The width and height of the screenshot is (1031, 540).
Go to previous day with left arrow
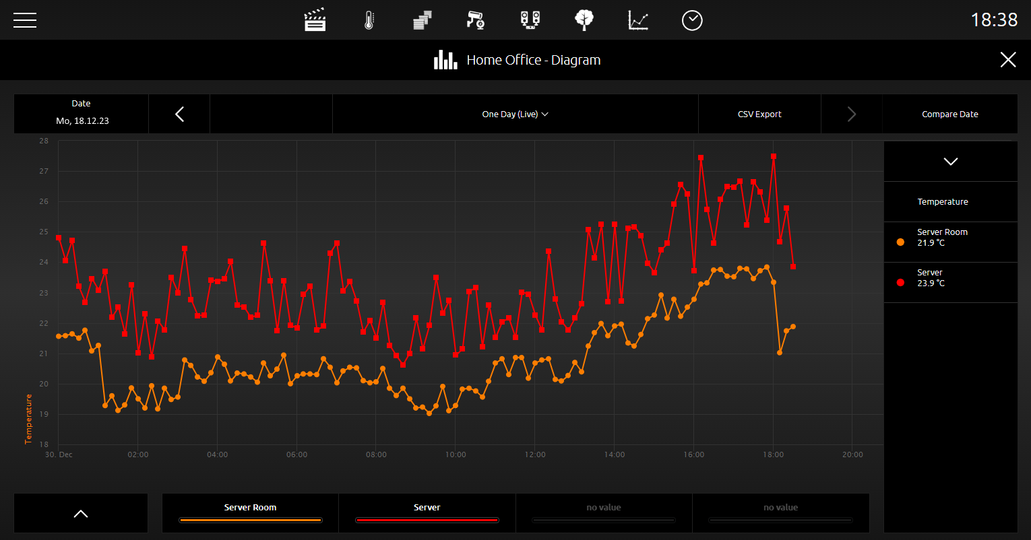pos(179,114)
